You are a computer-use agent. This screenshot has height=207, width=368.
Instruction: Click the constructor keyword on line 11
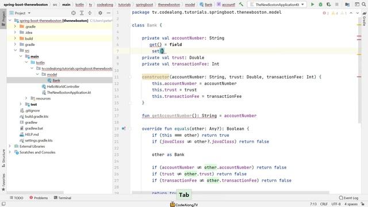156,76
